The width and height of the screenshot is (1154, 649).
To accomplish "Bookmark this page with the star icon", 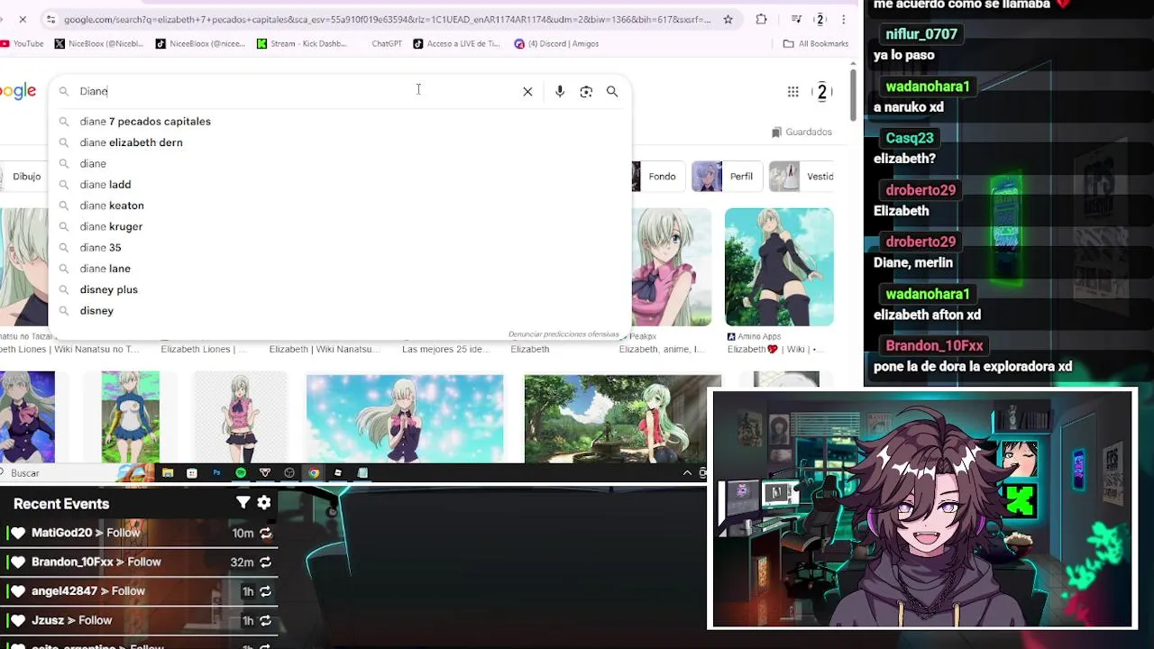I will tap(728, 19).
